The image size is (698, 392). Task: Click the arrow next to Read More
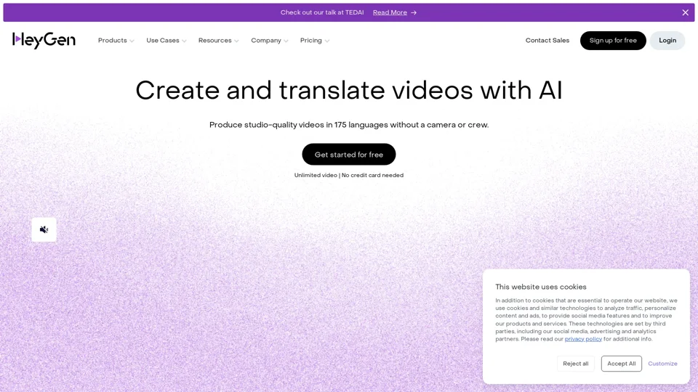pyautogui.click(x=414, y=12)
